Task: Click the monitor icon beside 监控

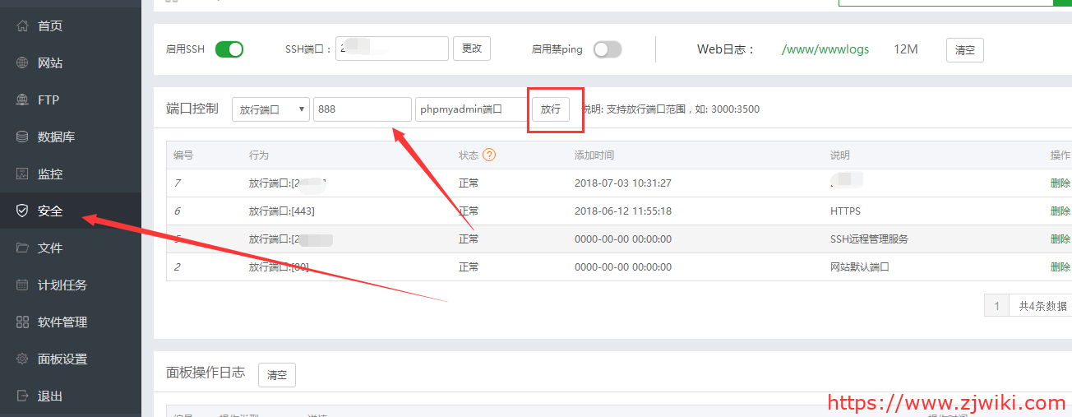Action: (x=22, y=174)
